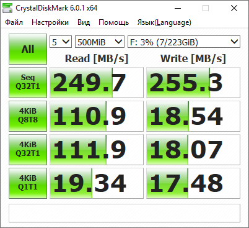Open the 500MiB test size dropdown
The image size is (249, 228).
[100, 42]
